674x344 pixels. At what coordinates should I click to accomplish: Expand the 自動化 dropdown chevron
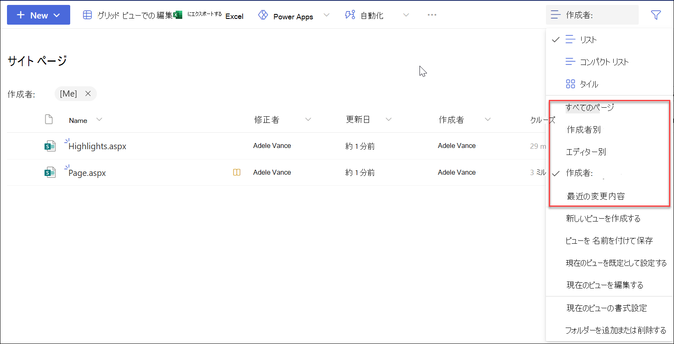[406, 15]
